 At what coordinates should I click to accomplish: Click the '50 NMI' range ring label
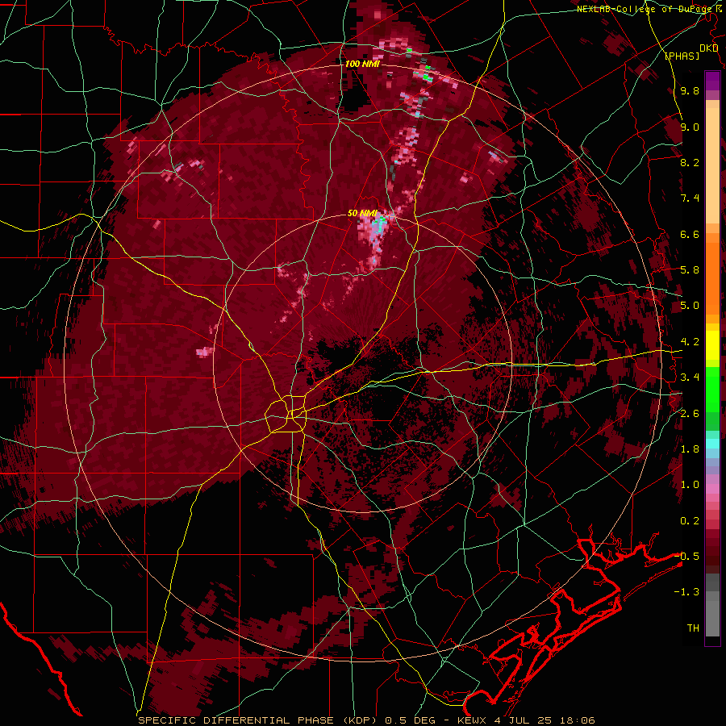pyautogui.click(x=362, y=214)
